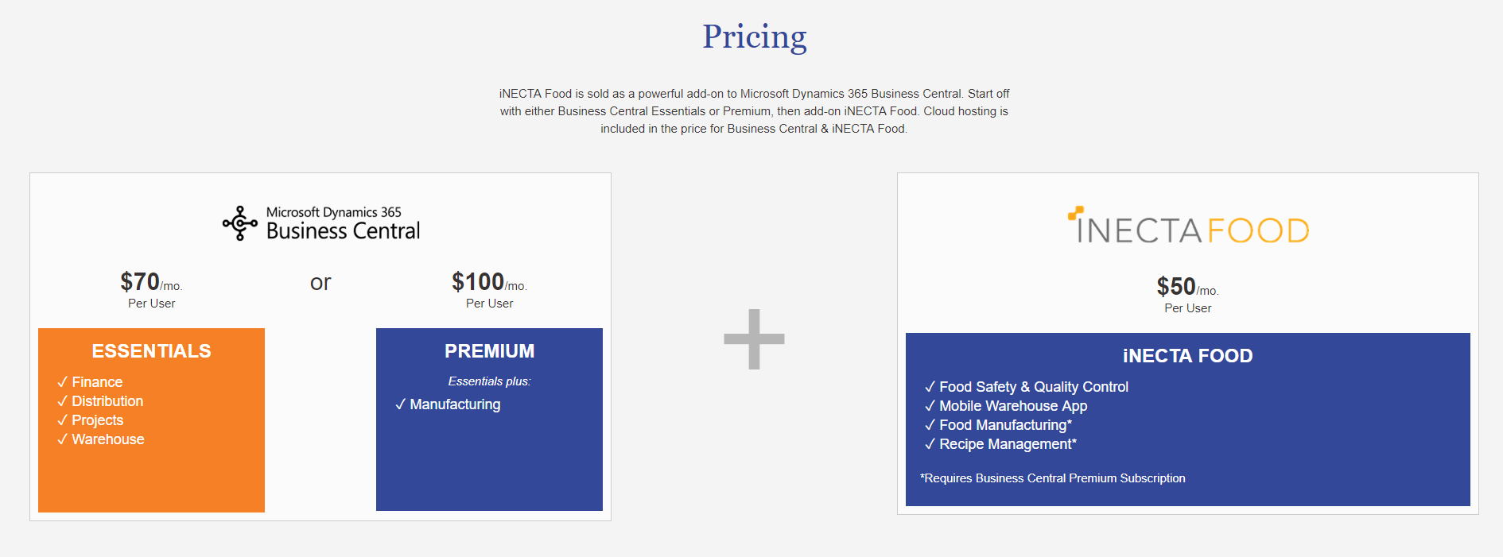Click the checkmark next to Mobile Warehouse App
This screenshot has width=1503, height=557.
click(x=930, y=406)
